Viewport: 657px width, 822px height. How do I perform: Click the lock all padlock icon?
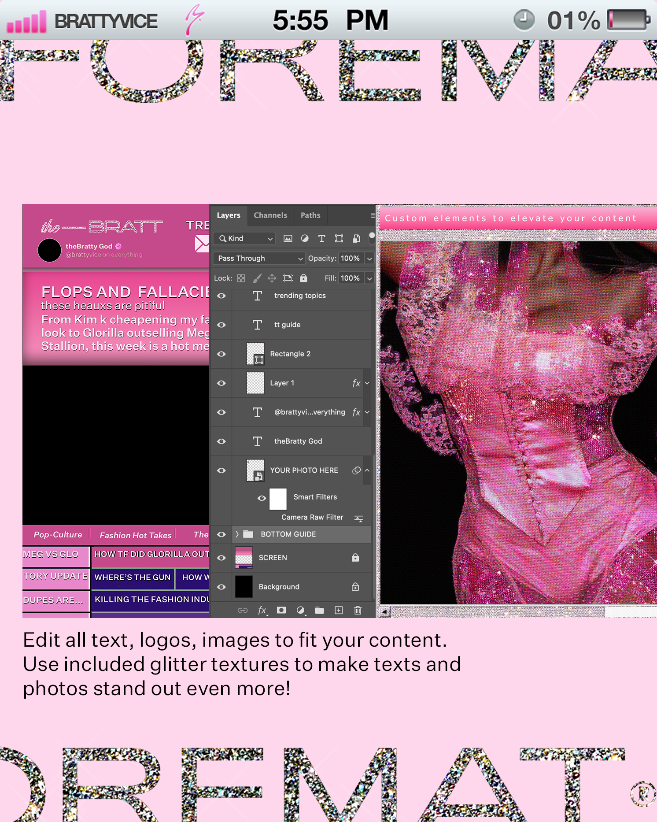click(x=303, y=278)
